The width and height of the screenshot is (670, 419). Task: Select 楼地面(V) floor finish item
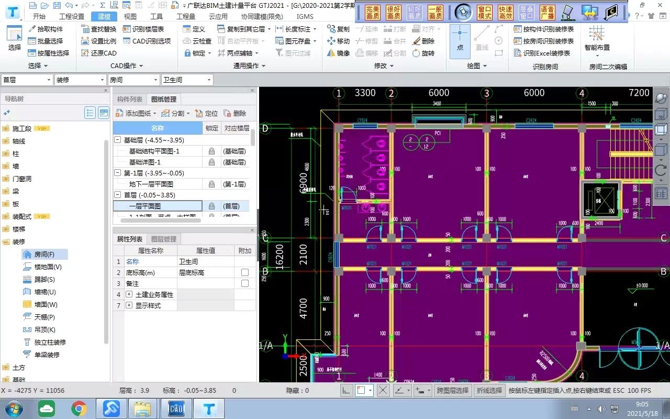43,267
